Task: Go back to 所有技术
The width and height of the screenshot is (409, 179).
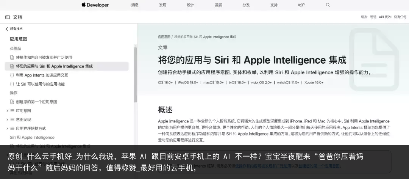Action: click(16, 29)
